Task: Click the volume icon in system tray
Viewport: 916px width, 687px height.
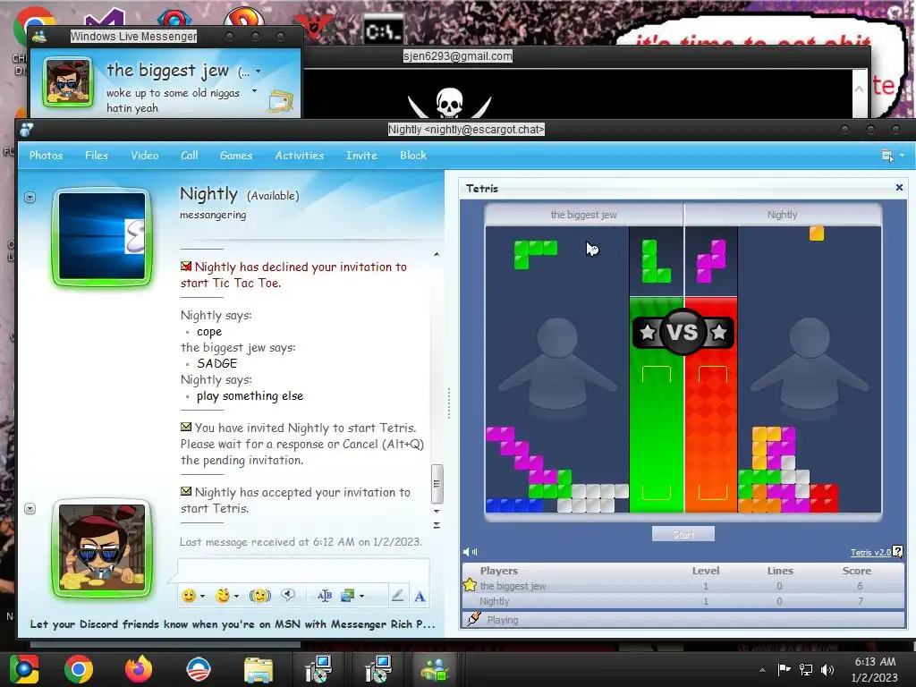Action: [827, 669]
